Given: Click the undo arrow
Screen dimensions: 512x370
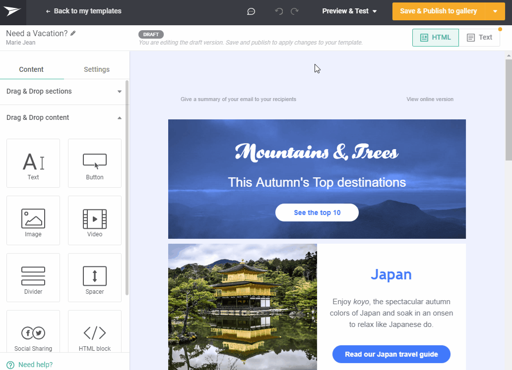Looking at the screenshot, I should [x=279, y=11].
